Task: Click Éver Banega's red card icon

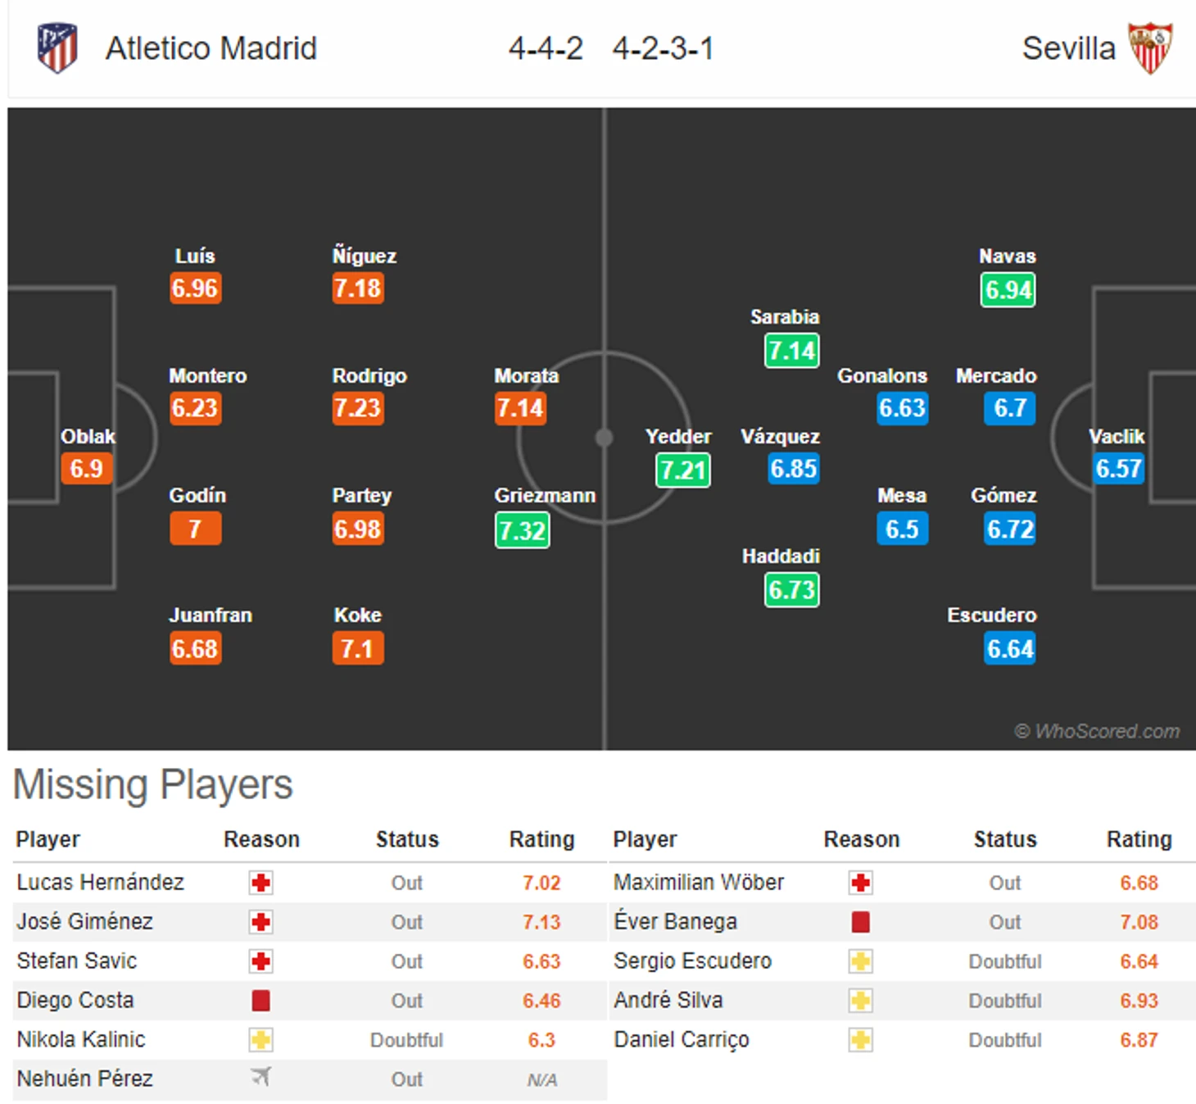Action: pyautogui.click(x=860, y=922)
